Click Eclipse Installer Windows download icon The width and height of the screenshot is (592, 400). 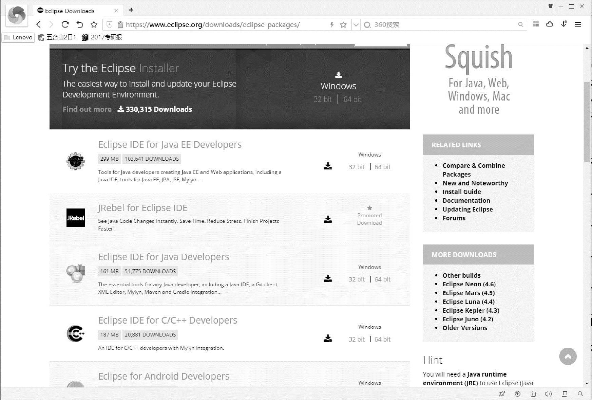click(x=339, y=75)
